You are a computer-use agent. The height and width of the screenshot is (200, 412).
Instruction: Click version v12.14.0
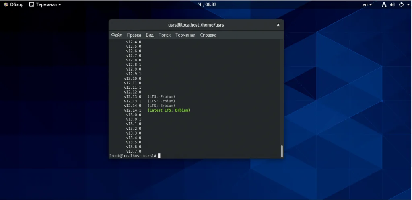click(133, 106)
